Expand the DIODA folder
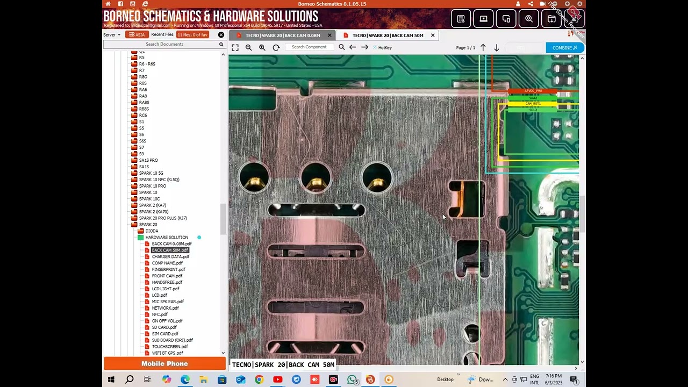 pos(141,231)
